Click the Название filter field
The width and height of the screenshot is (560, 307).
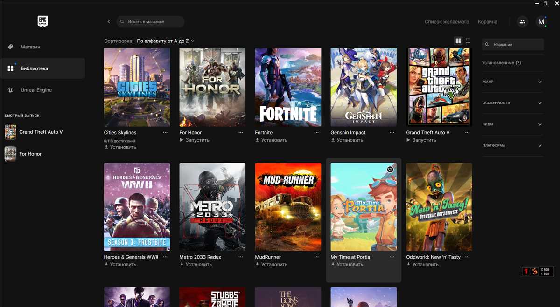coord(513,44)
